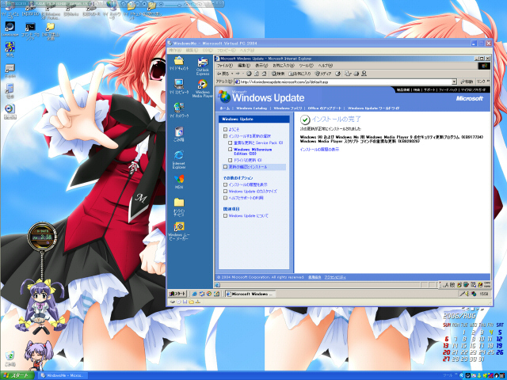Expand the address bar URL dropdown
507x380 pixels.
[x=452, y=81]
